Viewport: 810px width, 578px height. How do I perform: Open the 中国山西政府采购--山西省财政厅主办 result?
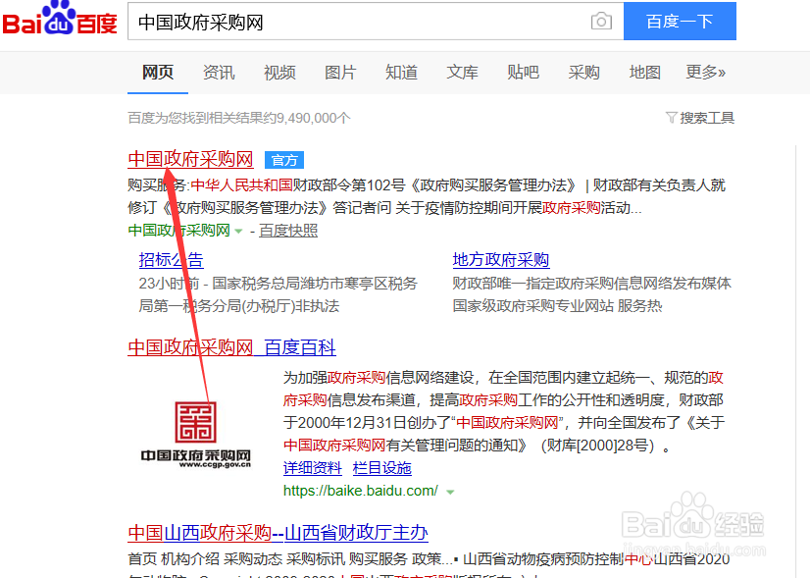click(278, 533)
